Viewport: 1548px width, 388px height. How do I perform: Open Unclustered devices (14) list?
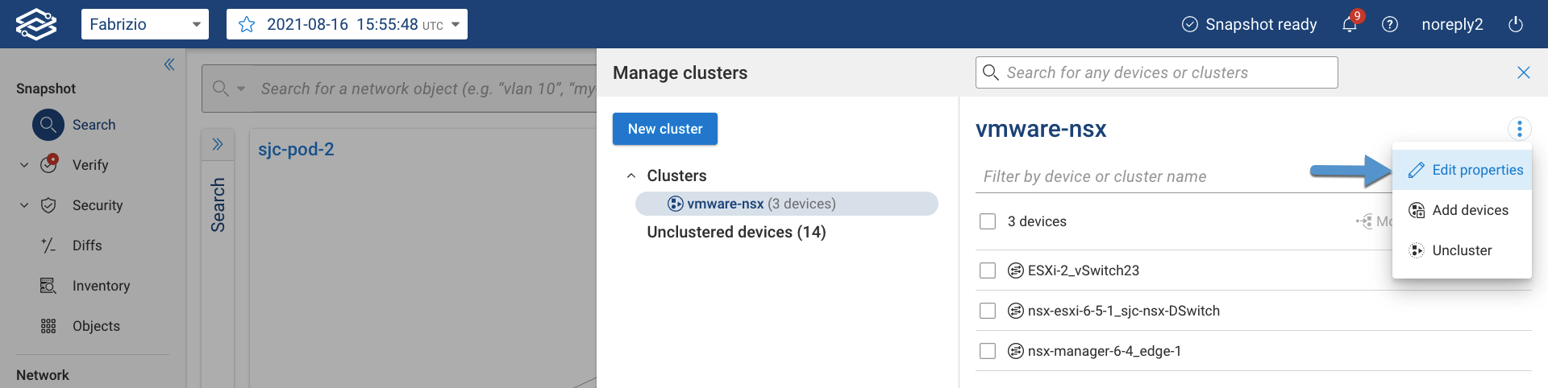tap(736, 232)
